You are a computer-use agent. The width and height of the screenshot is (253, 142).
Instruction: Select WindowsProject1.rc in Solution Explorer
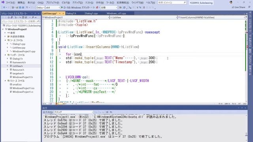(x=23, y=92)
